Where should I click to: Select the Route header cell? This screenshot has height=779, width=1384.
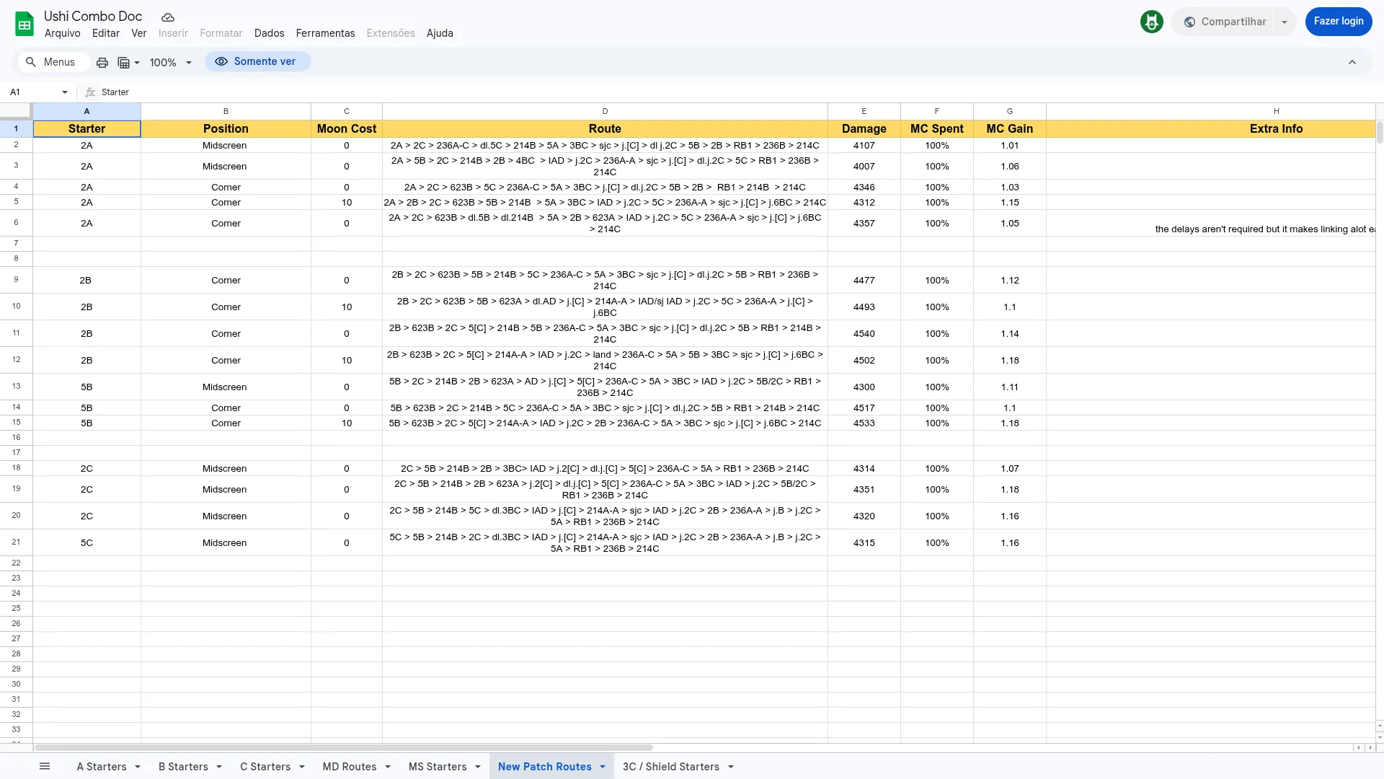604,128
